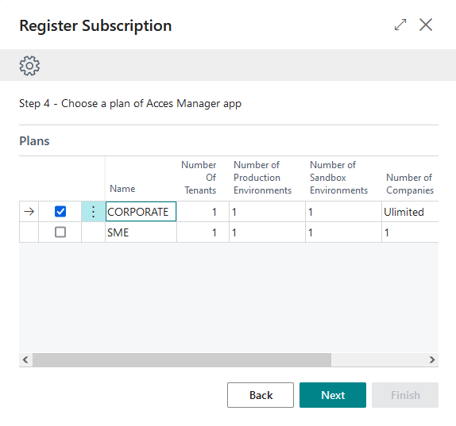This screenshot has height=426, width=456.
Task: Click the horizontal scrollbar thumb
Action: [182, 360]
